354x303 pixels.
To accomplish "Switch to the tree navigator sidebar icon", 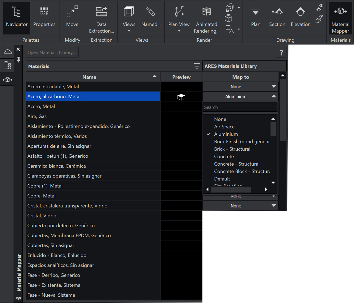I will click(8, 65).
